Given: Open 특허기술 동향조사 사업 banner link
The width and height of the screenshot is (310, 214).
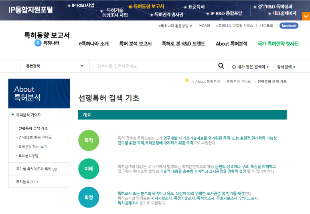Looking at the screenshot, I should 115,12.
